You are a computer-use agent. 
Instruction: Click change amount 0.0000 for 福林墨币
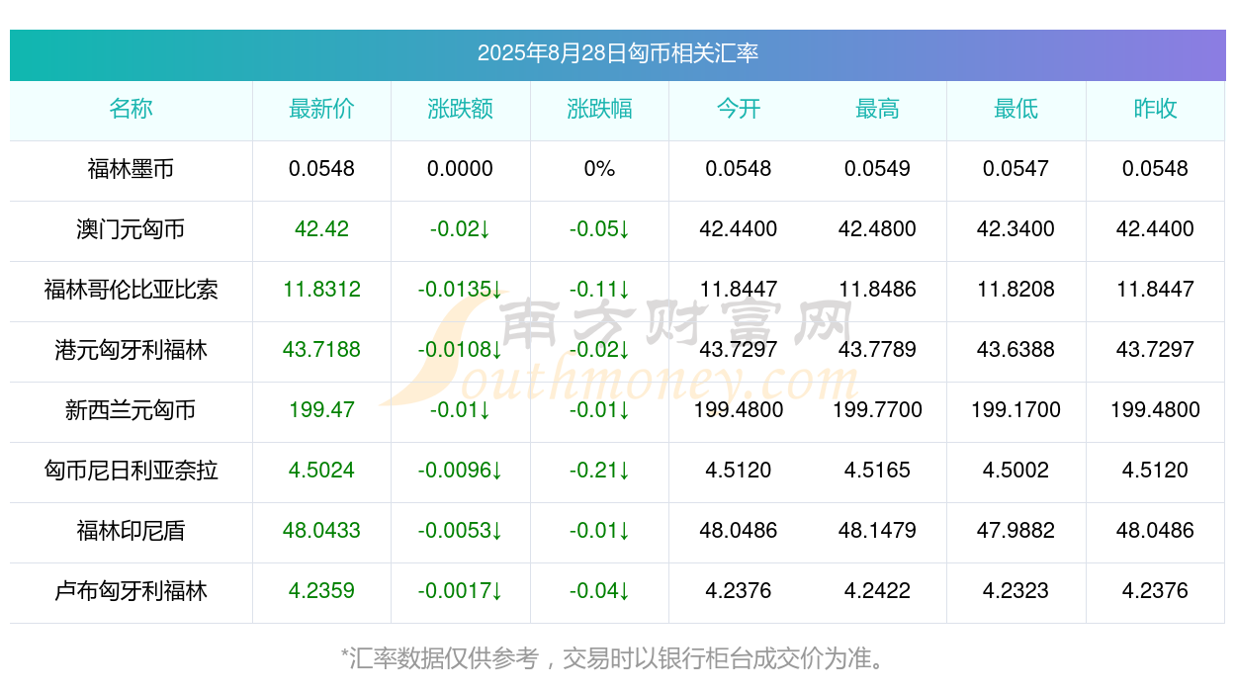point(460,169)
